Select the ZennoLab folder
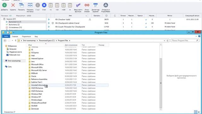This screenshot has width=202, height=114. [x=35, y=109]
